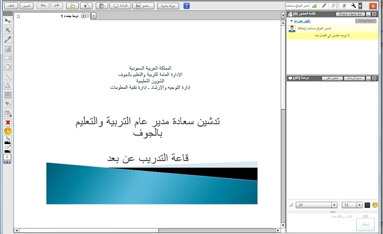Select the move/selection tool in the left toolbar
The width and height of the screenshot is (383, 234).
pos(8,21)
